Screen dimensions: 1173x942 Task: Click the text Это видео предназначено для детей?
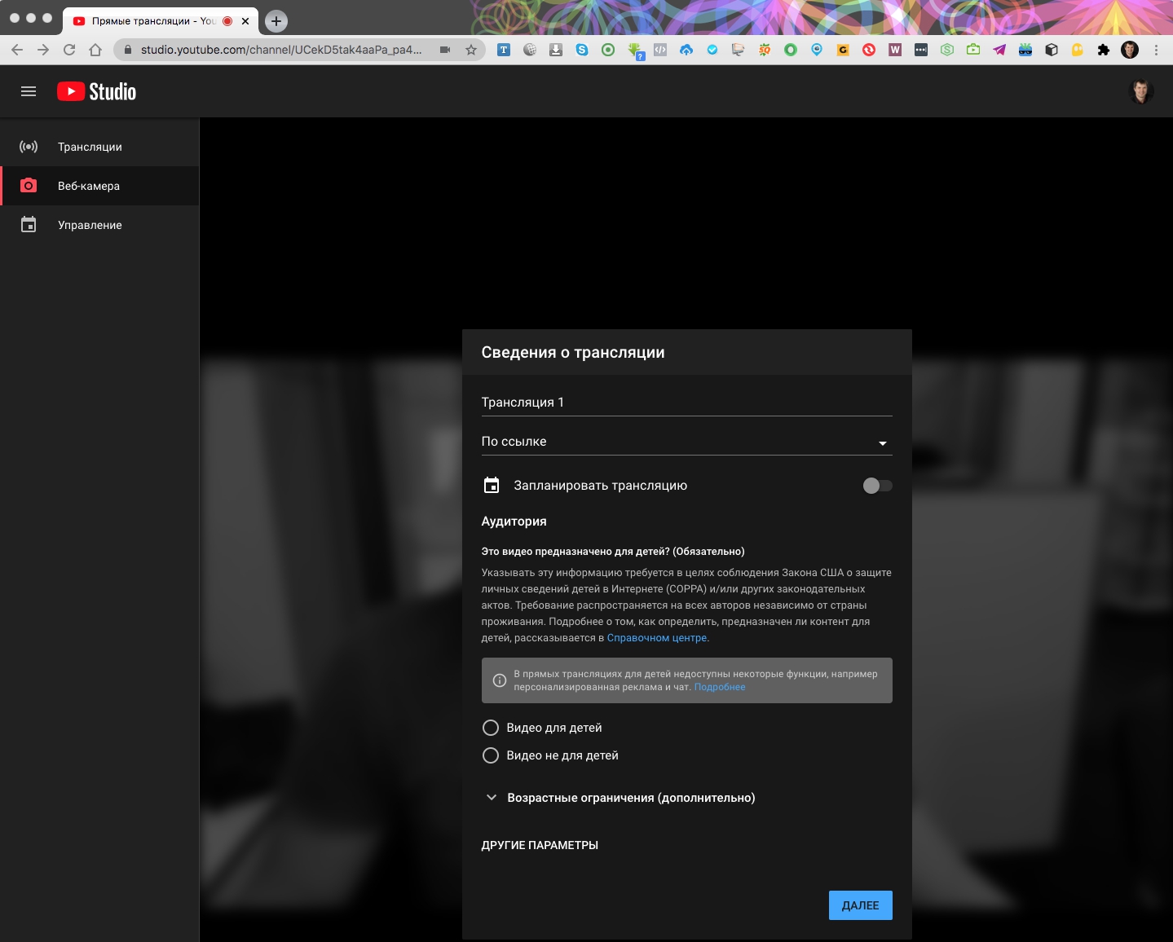[x=575, y=552]
